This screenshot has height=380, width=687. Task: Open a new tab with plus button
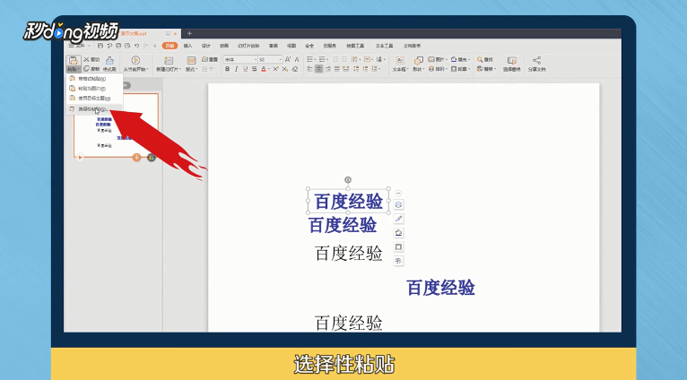click(x=189, y=33)
